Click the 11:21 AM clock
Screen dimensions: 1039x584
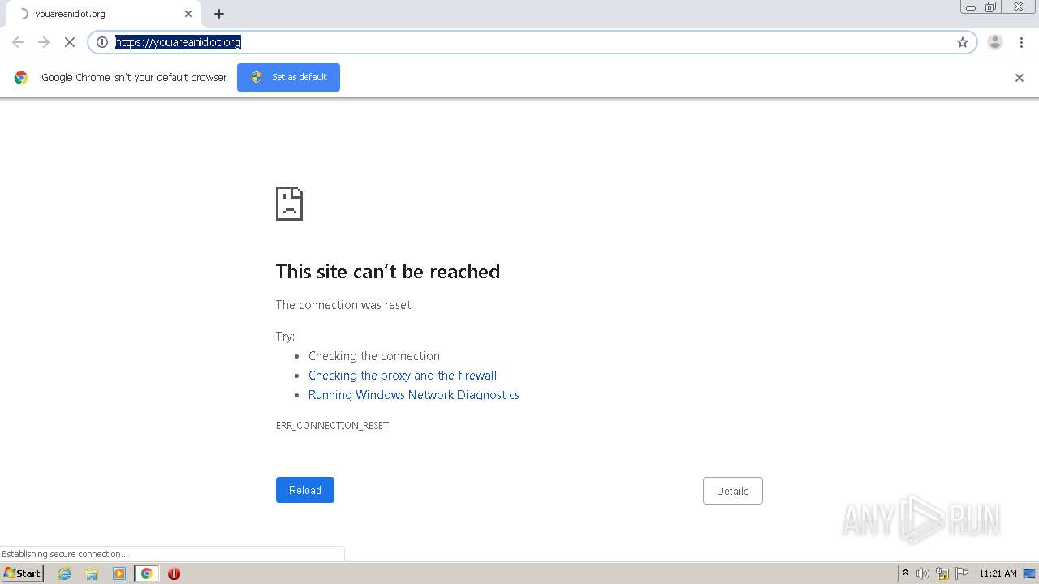(x=998, y=573)
